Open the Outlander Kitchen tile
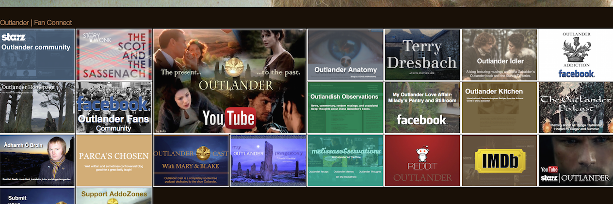This screenshot has width=613, height=204. 500,108
